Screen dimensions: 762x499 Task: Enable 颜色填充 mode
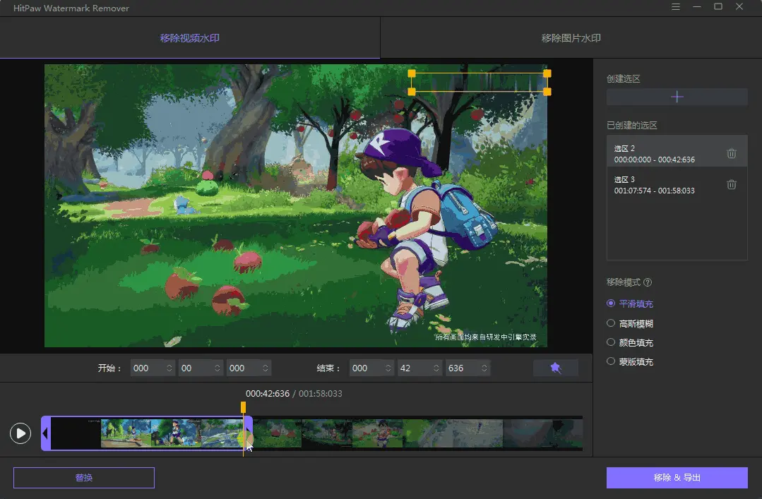[610, 342]
